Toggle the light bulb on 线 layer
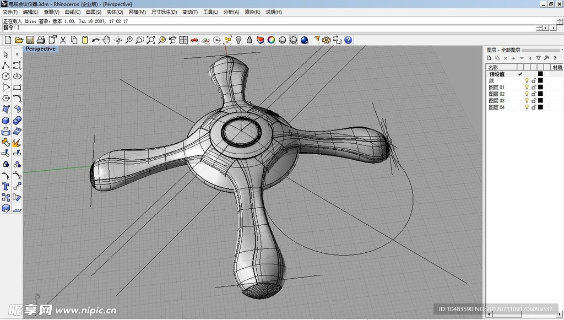 [x=526, y=80]
